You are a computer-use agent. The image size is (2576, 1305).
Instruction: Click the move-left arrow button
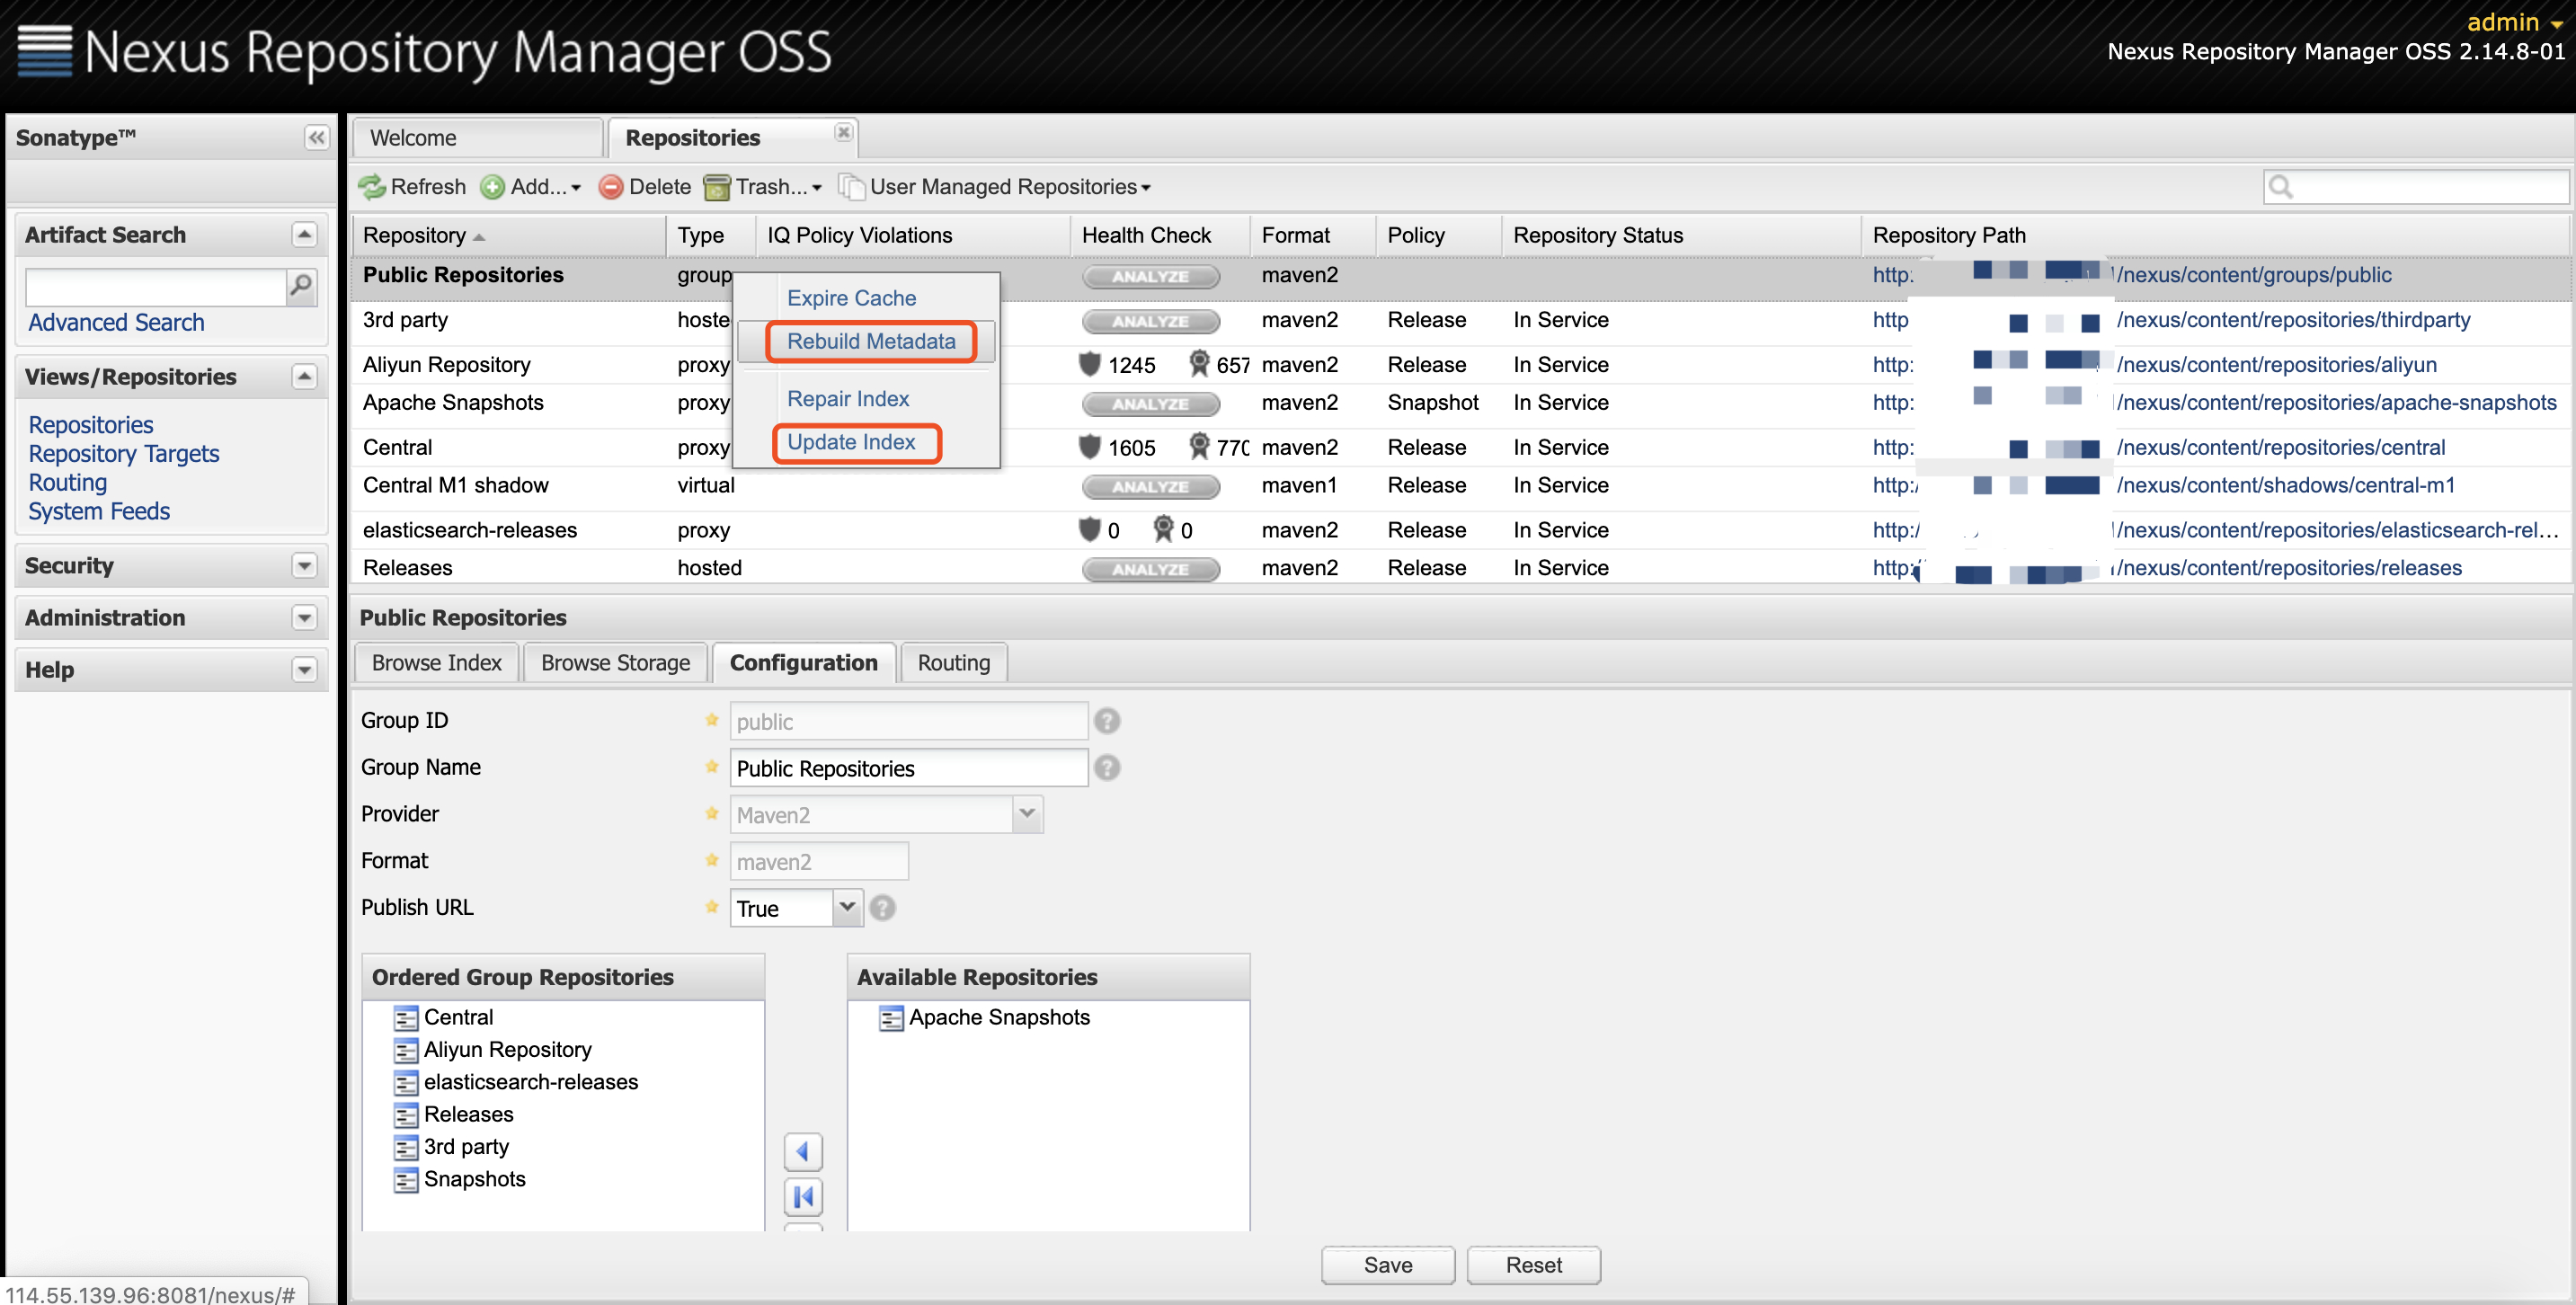click(x=803, y=1152)
